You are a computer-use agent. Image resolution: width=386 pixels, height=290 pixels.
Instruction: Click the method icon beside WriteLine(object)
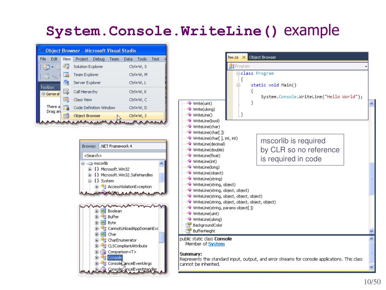tap(189, 173)
